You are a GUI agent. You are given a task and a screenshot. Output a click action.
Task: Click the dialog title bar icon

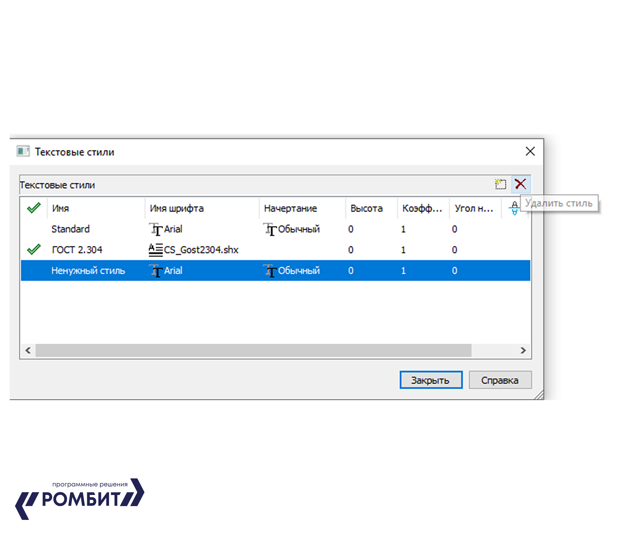pyautogui.click(x=23, y=151)
